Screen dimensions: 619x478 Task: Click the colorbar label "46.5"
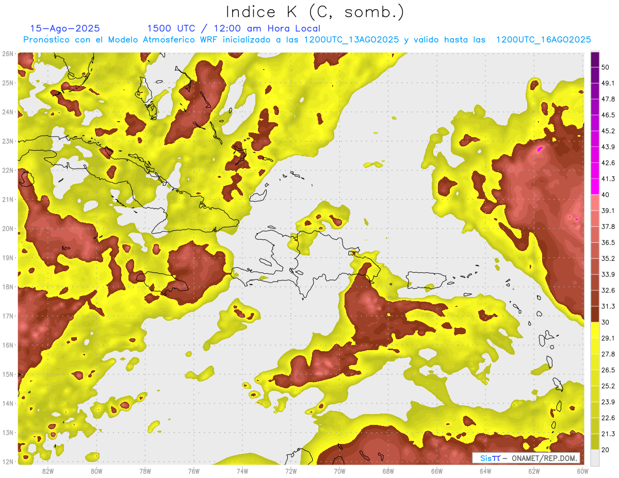tap(608, 114)
